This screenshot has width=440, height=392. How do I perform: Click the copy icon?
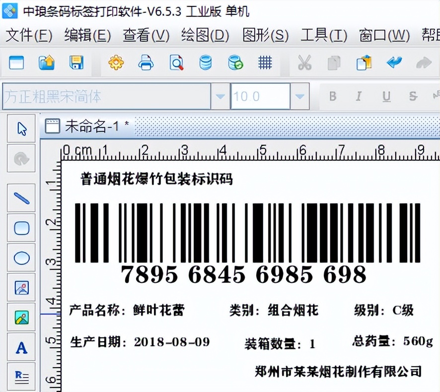click(x=334, y=63)
